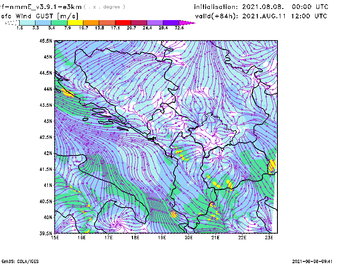Click the 20E longitude label

pyautogui.click(x=189, y=238)
